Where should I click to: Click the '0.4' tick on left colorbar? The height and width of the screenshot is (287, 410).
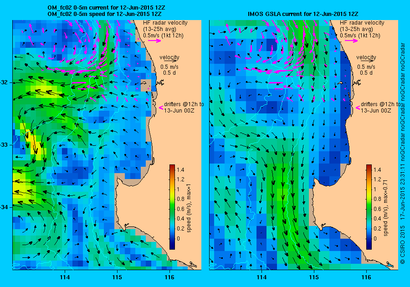pyautogui.click(x=180, y=219)
